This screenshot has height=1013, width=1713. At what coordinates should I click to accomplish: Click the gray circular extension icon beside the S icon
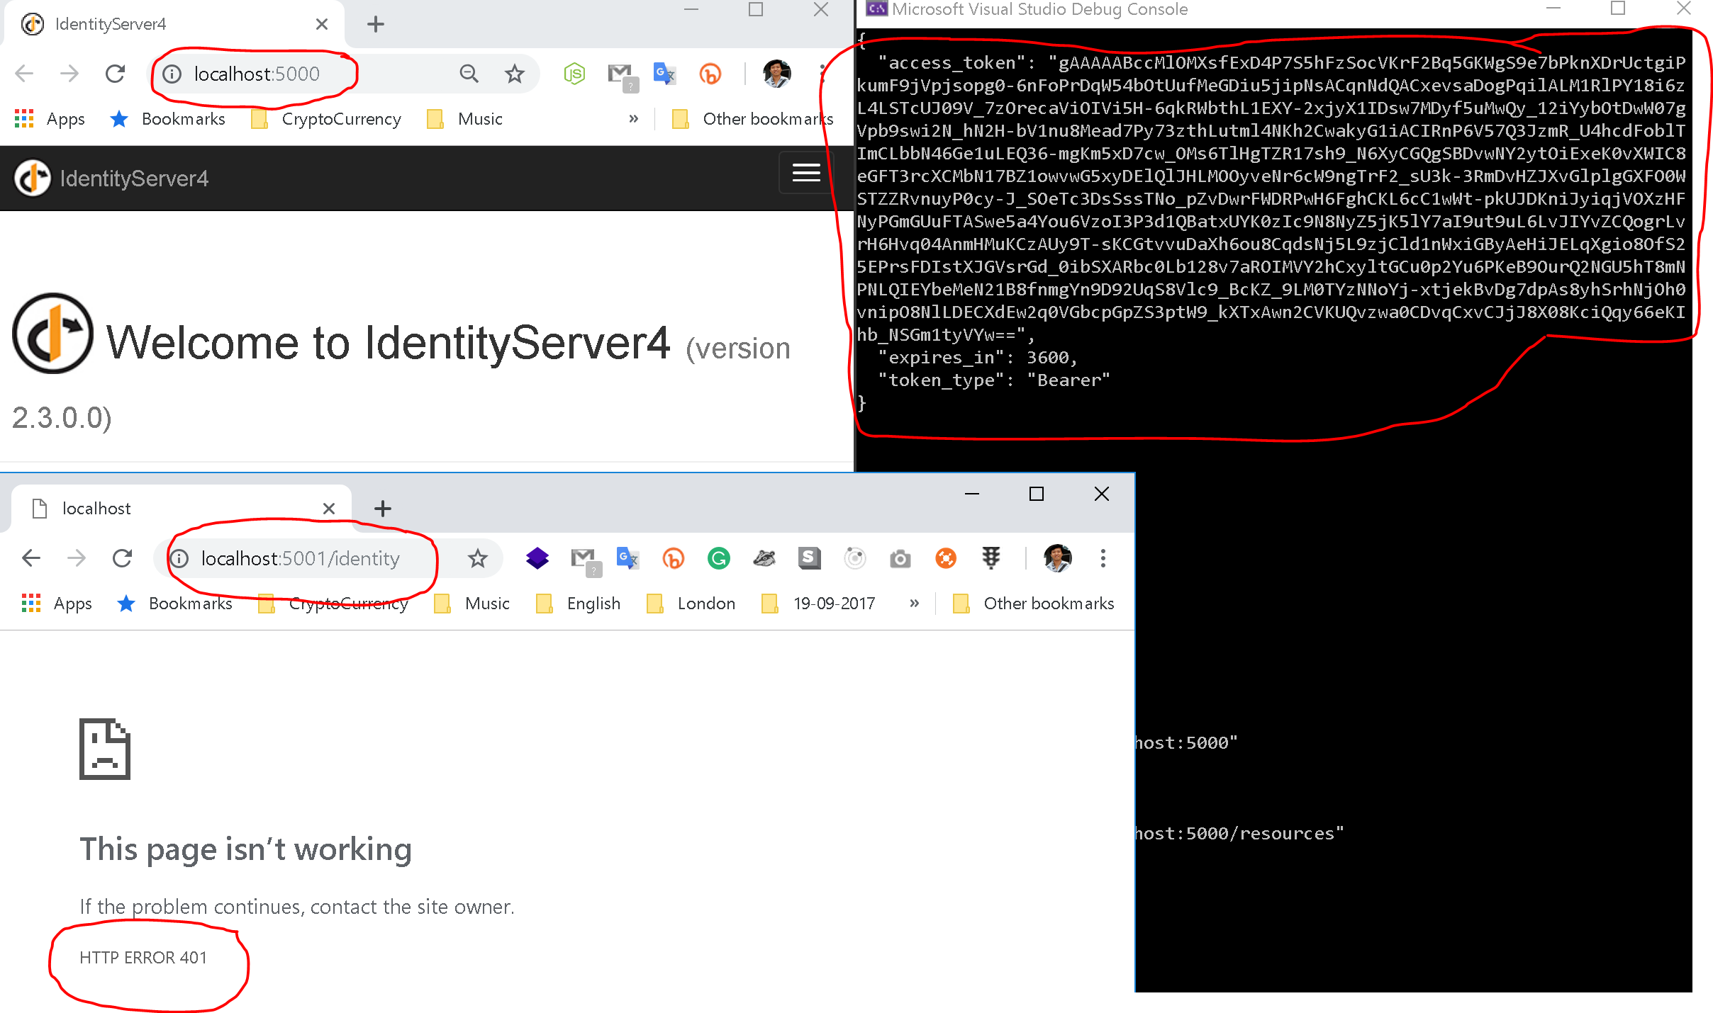(855, 558)
